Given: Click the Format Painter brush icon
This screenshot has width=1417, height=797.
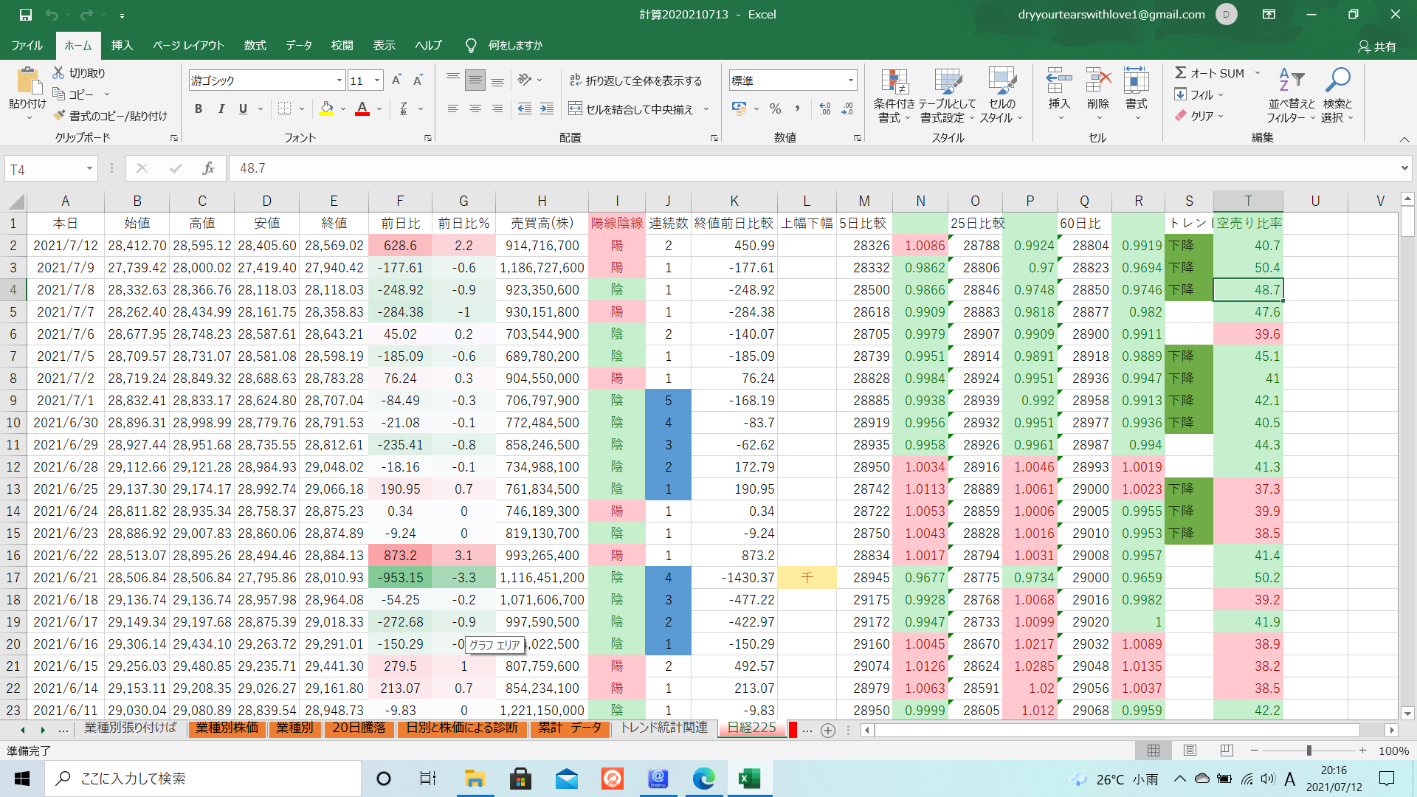Looking at the screenshot, I should click(60, 116).
